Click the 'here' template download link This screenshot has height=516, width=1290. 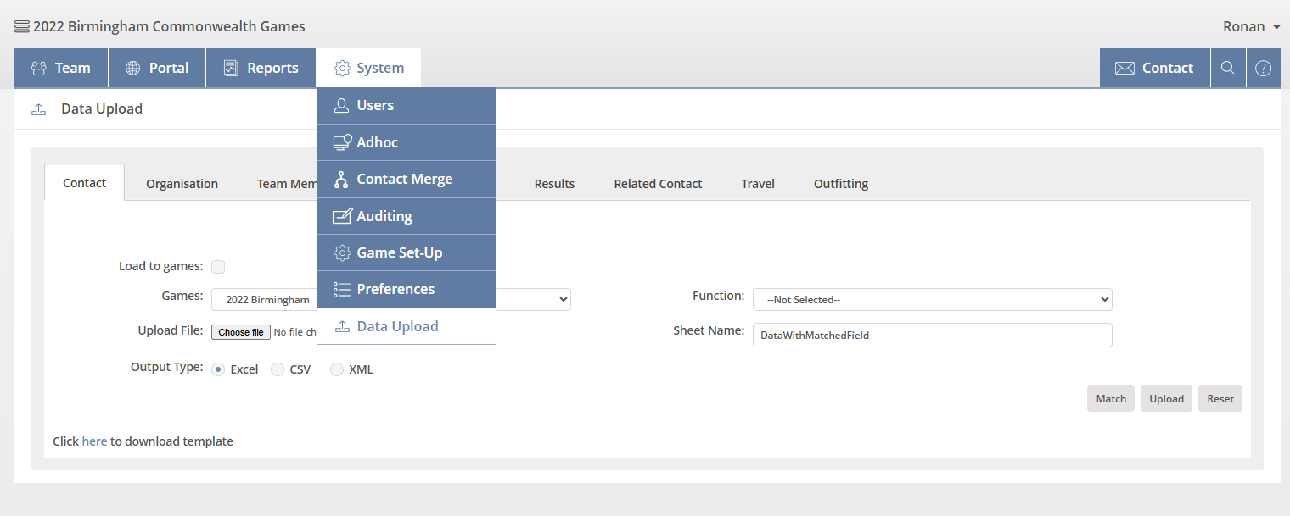click(94, 441)
